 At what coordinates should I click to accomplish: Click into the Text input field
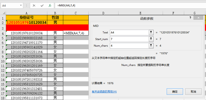(x=129, y=33)
